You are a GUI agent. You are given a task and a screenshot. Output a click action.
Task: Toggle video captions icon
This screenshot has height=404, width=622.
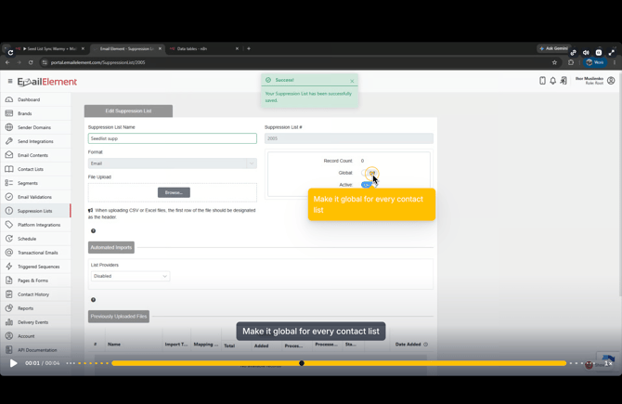(x=599, y=52)
